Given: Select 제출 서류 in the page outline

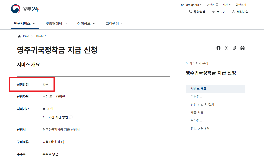Looking at the screenshot, I should click(x=197, y=113).
